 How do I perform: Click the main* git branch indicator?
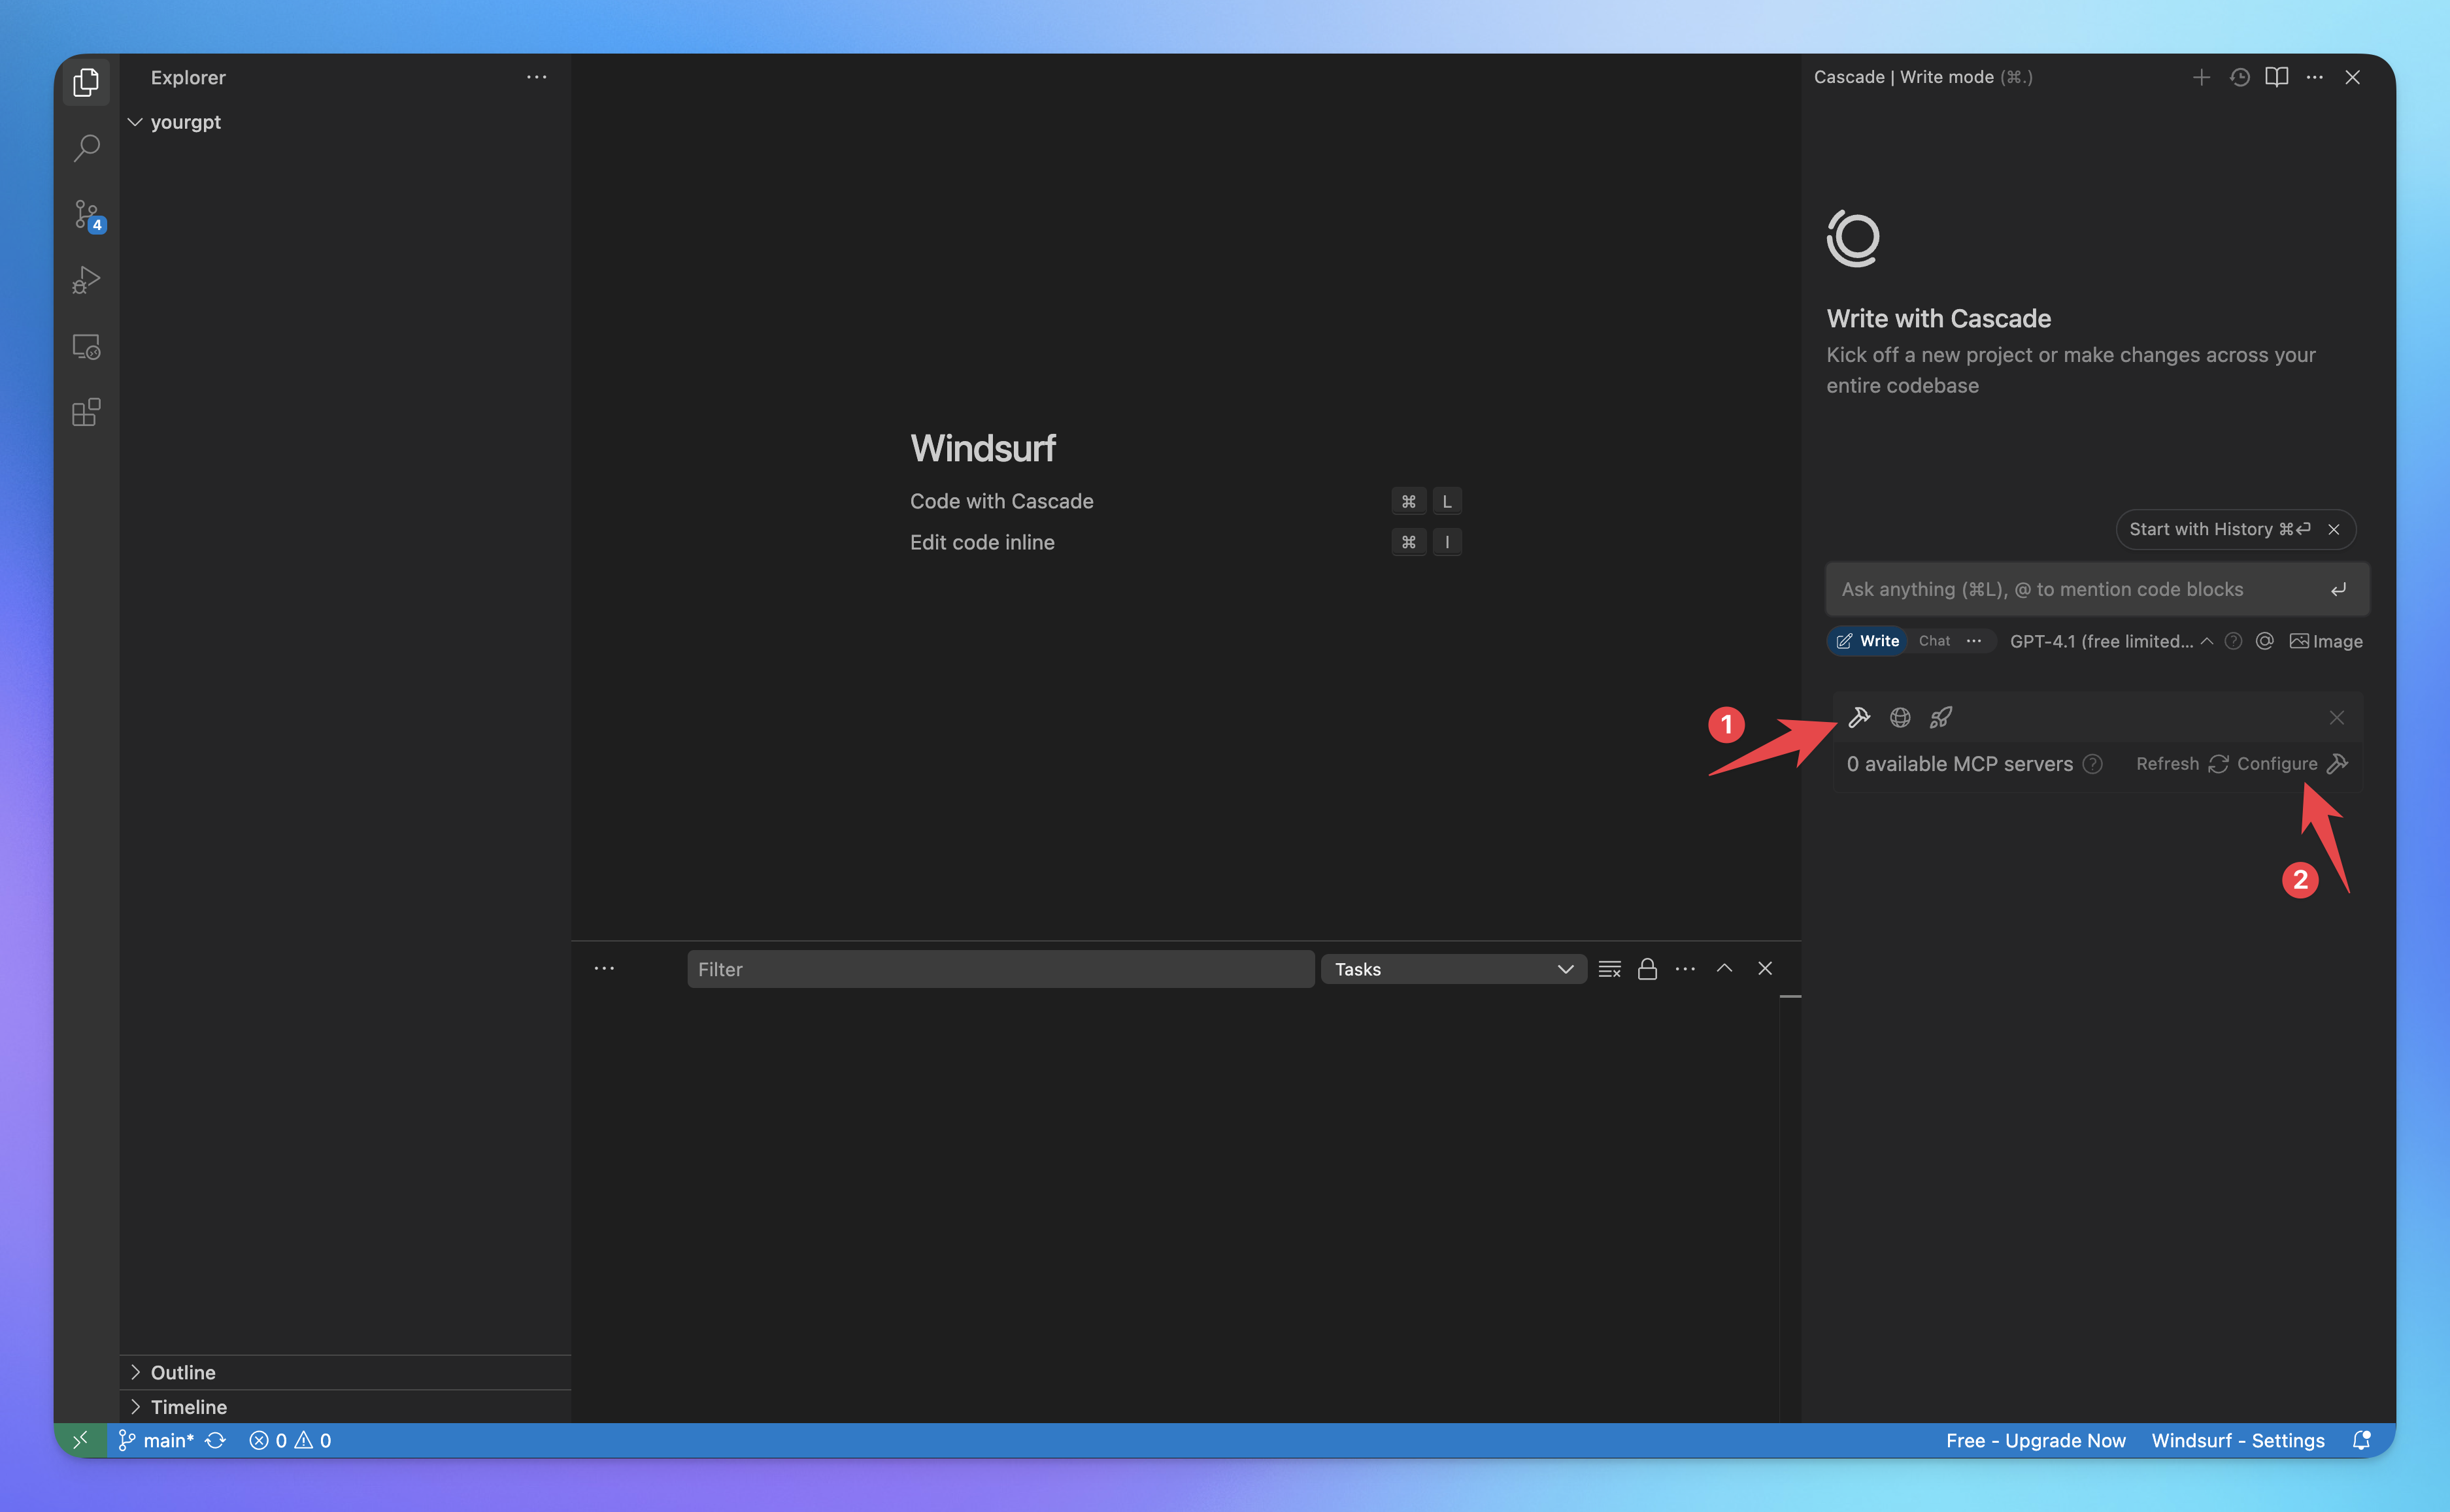point(156,1440)
